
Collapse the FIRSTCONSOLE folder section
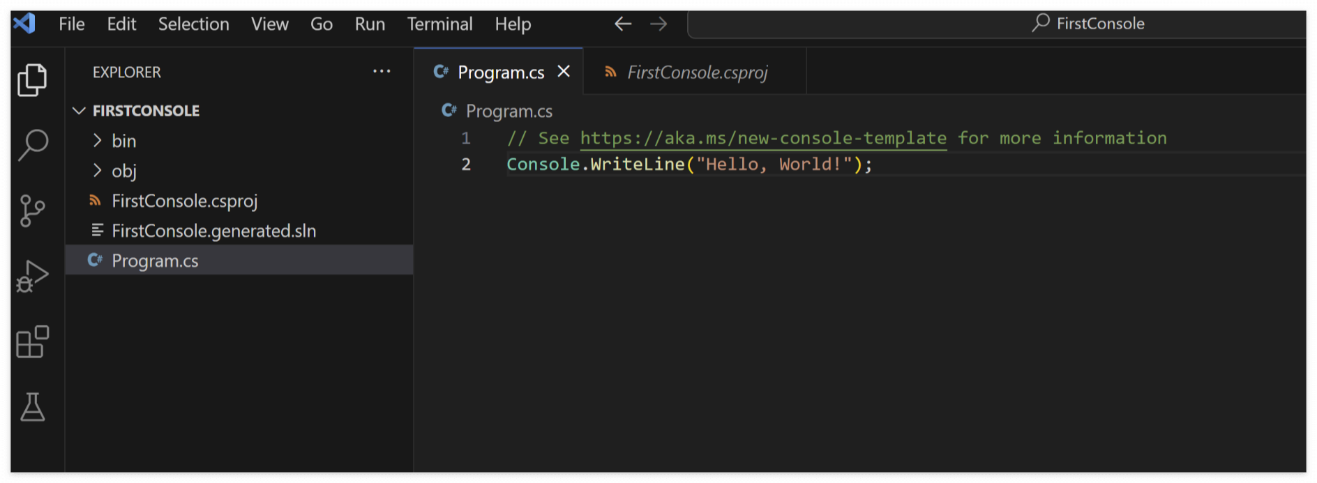coord(79,111)
